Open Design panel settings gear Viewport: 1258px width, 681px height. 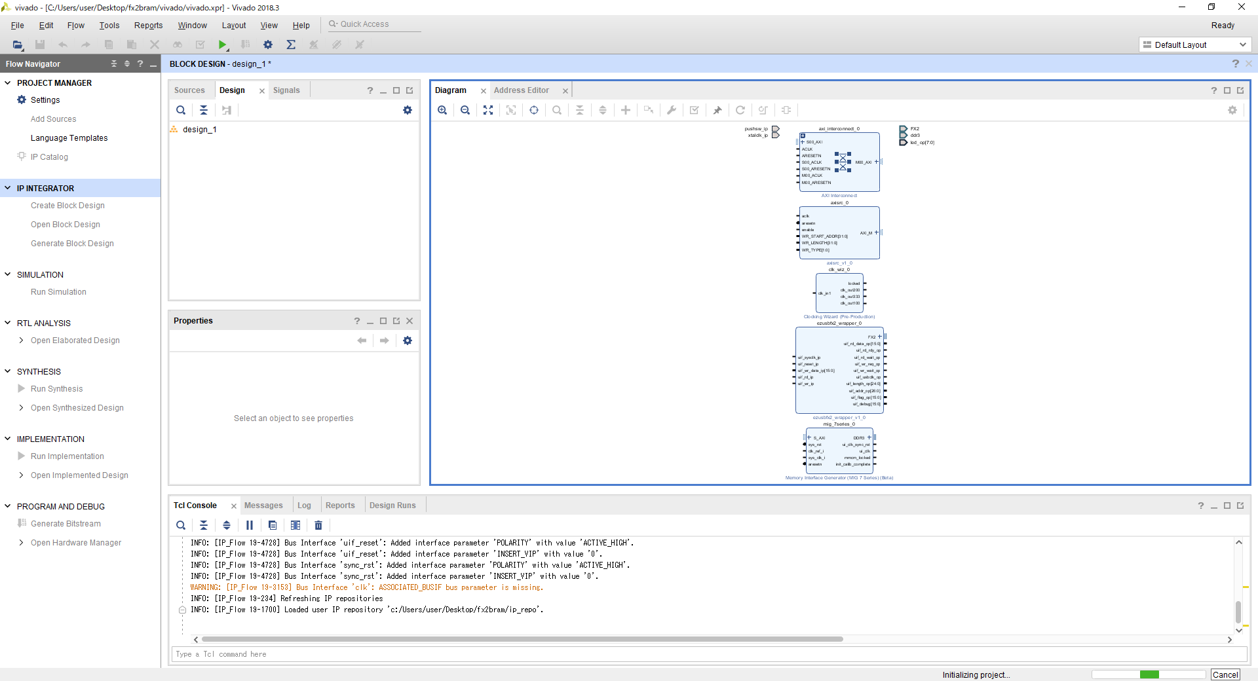point(408,110)
